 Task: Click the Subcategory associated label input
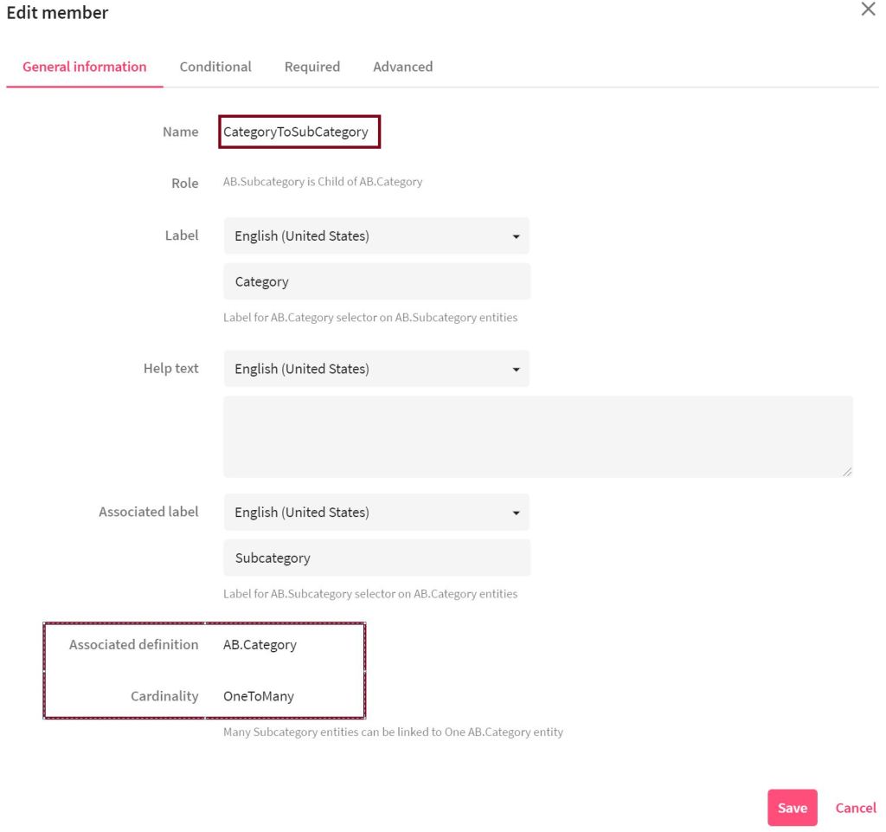click(x=376, y=558)
